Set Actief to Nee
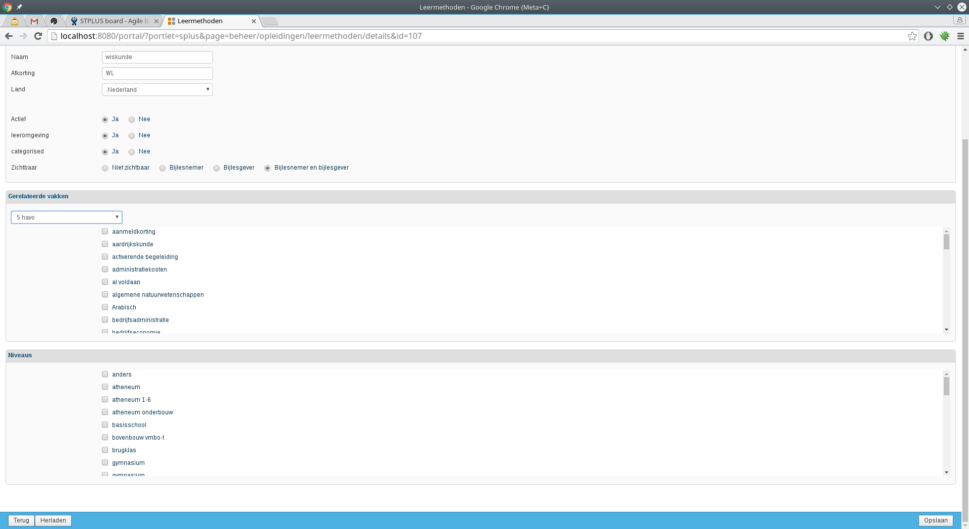The width and height of the screenshot is (969, 529). pos(132,120)
